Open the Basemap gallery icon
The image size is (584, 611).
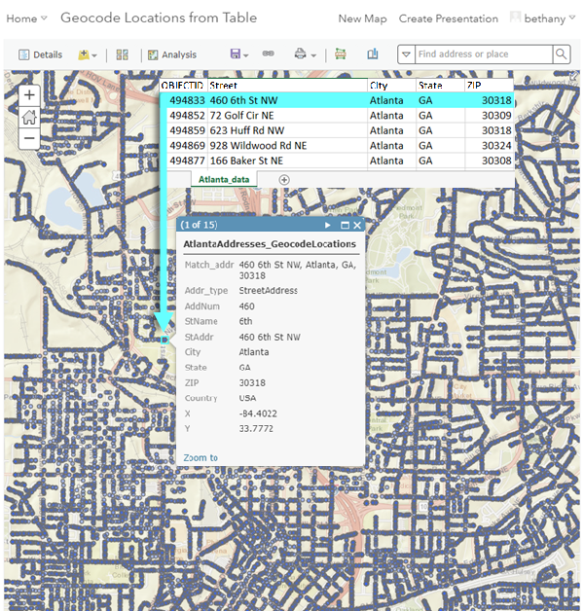coord(122,54)
